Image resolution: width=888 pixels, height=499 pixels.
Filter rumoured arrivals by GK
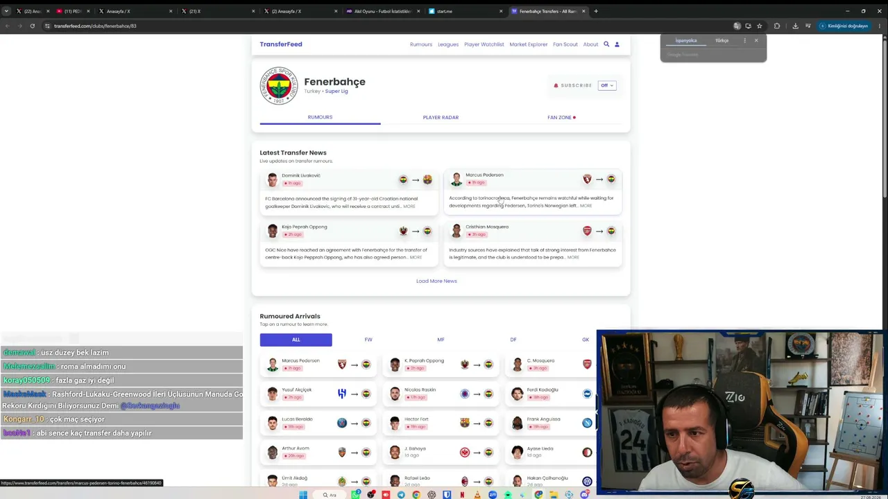[586, 340]
